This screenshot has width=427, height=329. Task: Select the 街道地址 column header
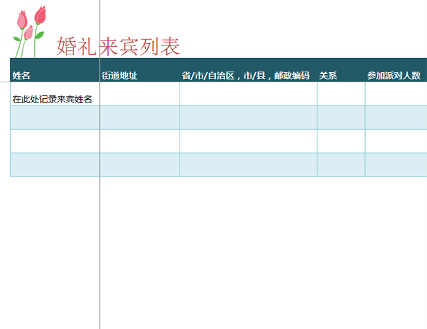click(140, 70)
